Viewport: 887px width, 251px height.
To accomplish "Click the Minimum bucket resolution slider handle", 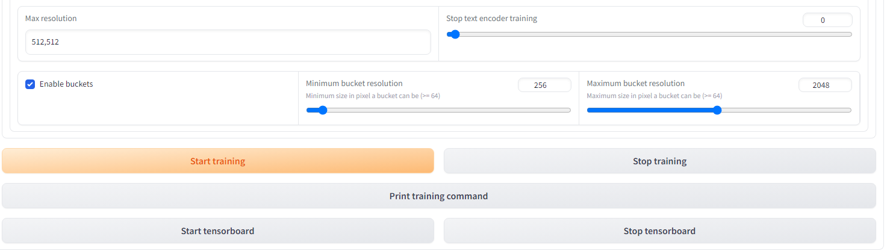I will pos(322,110).
